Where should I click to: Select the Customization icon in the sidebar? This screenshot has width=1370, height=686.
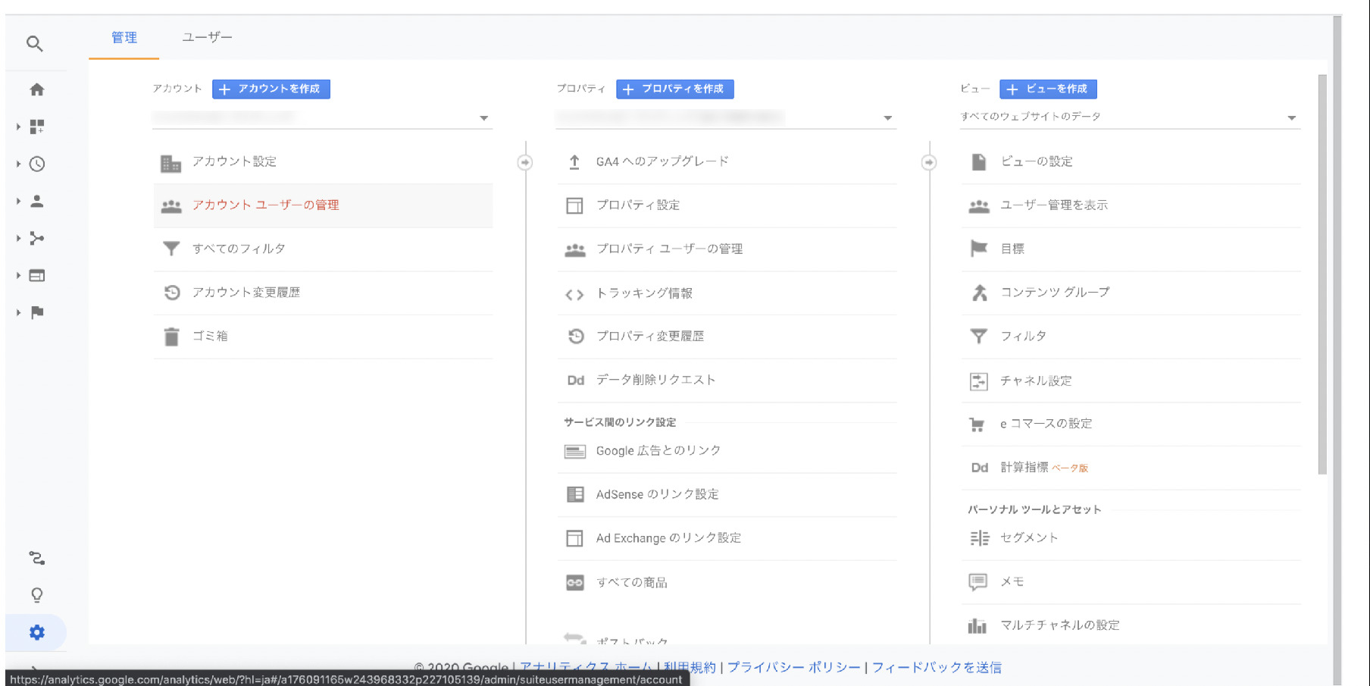(38, 127)
